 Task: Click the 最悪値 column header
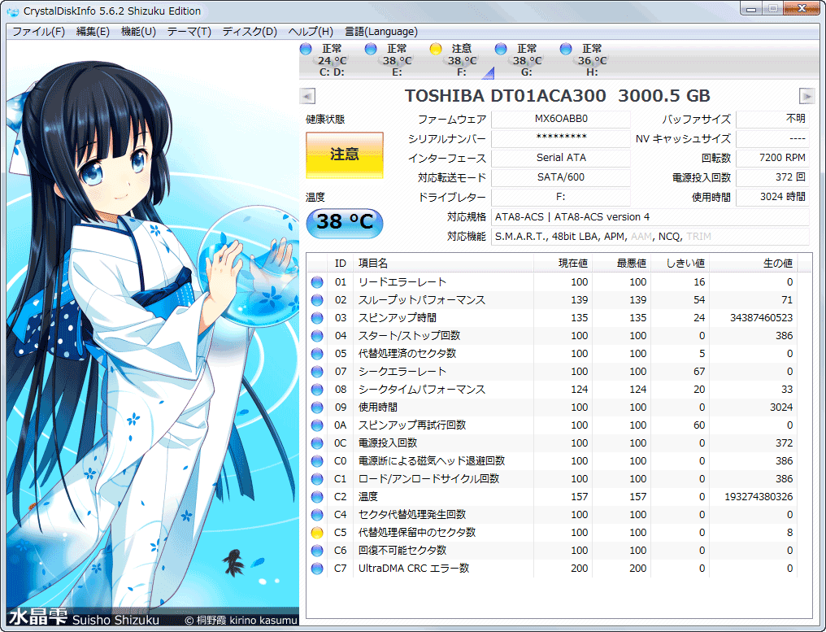pyautogui.click(x=622, y=263)
